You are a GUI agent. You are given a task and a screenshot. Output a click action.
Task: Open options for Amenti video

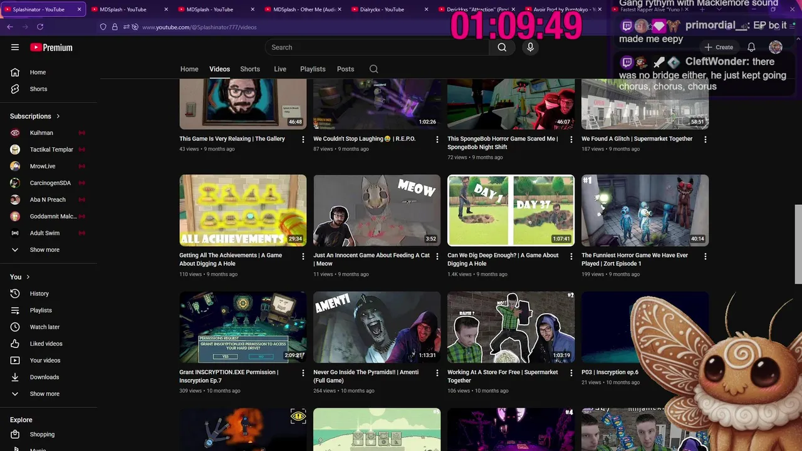click(x=437, y=373)
